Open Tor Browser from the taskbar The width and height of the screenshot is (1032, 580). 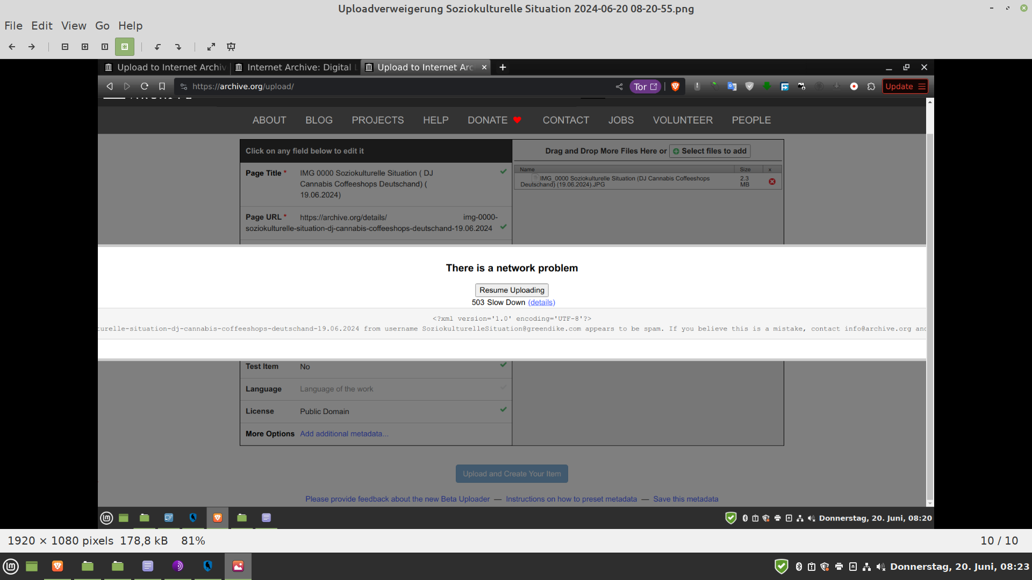click(x=178, y=566)
